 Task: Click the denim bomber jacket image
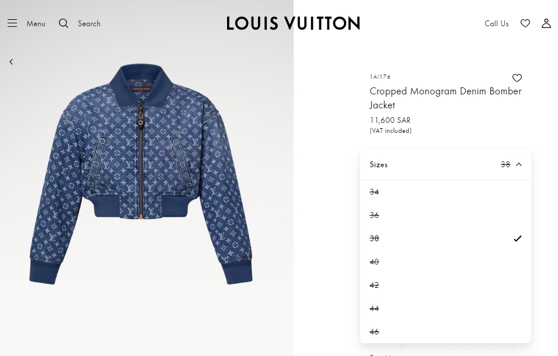[141, 174]
